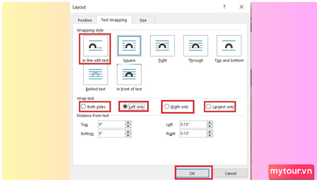
Task: Click the Left distance input field
Action: tap(193, 125)
